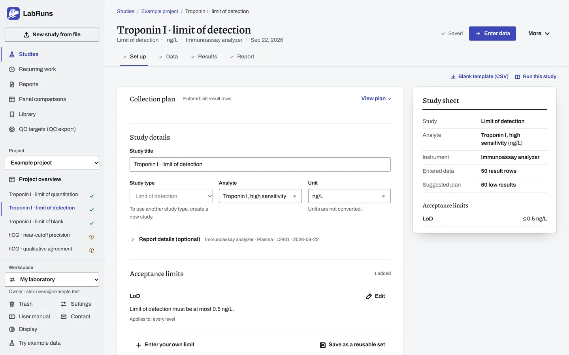The image size is (569, 355).
Task: Open the Unit combo box
Action: click(x=349, y=196)
